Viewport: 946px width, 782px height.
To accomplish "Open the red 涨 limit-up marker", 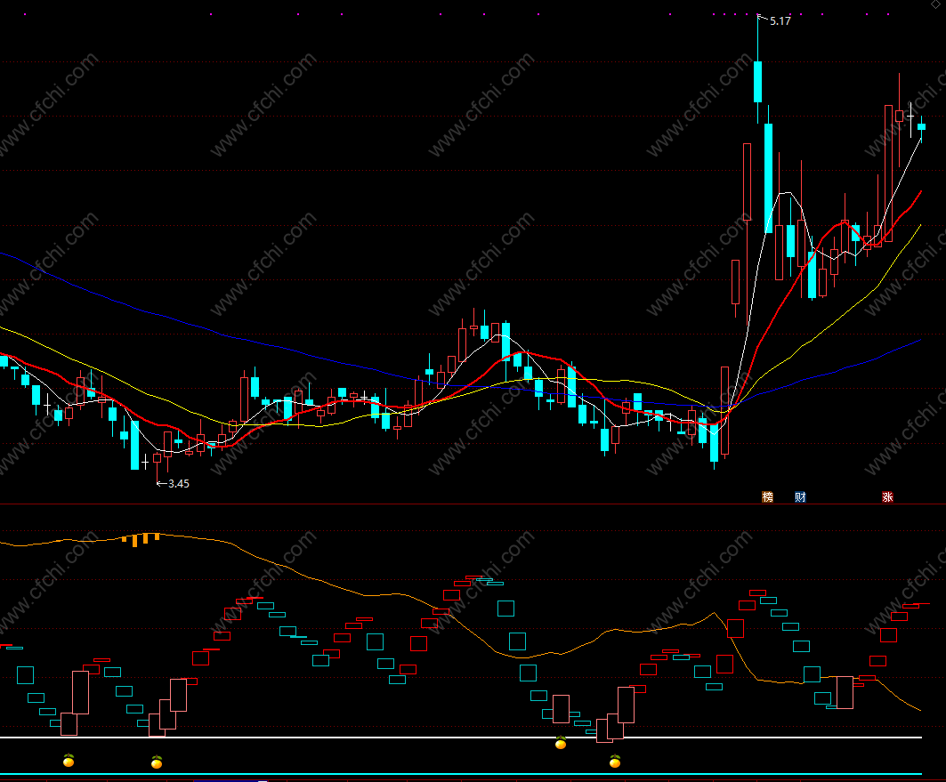I will 887,496.
